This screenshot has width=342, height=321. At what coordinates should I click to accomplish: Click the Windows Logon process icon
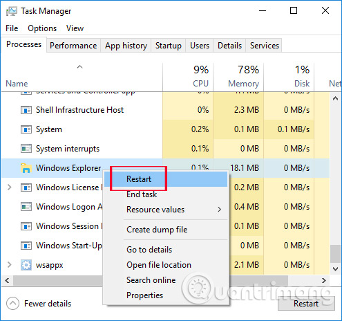click(26, 207)
